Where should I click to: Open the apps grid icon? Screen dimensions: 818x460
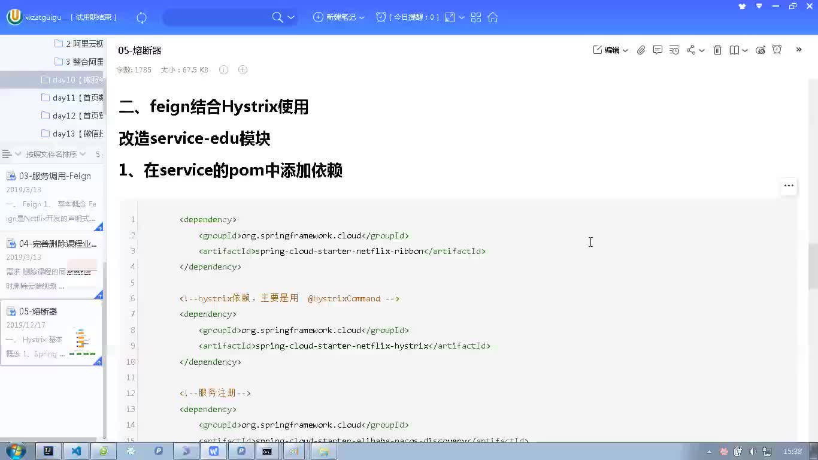point(476,17)
